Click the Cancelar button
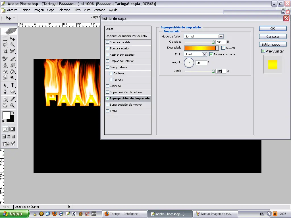Image resolution: width=291 pixels, height=218 pixels. (273, 37)
